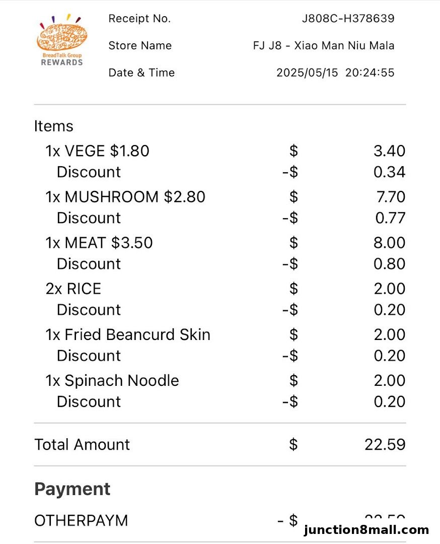
Task: Click the BreadTalk Group Rewards logo
Action: click(x=62, y=40)
